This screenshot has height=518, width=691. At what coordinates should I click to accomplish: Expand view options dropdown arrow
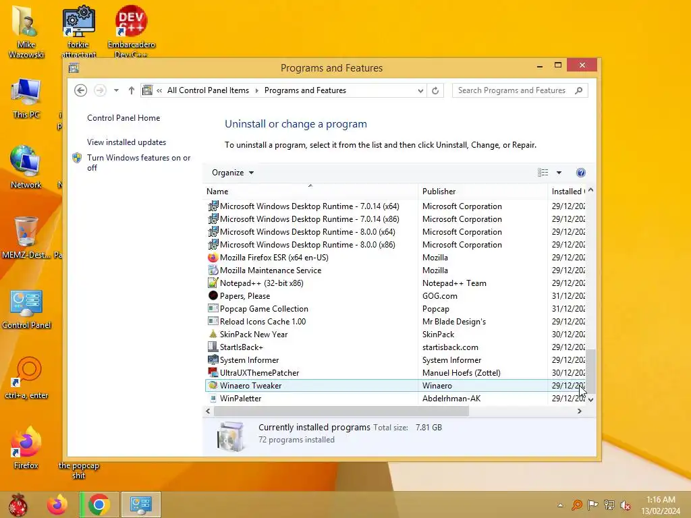tap(559, 173)
